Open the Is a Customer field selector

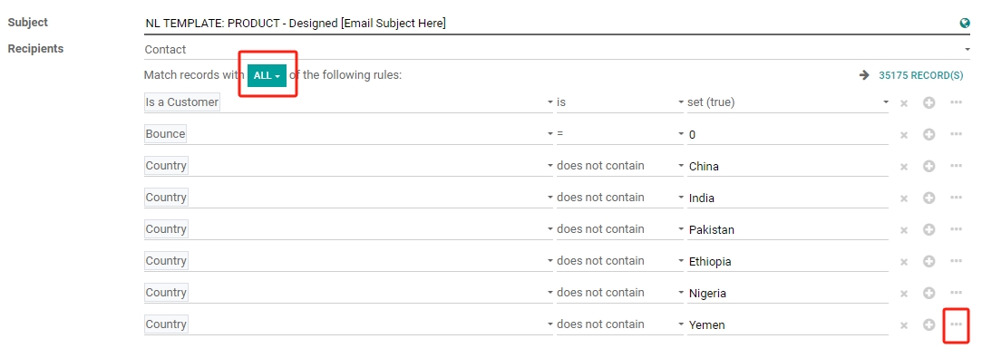click(348, 102)
